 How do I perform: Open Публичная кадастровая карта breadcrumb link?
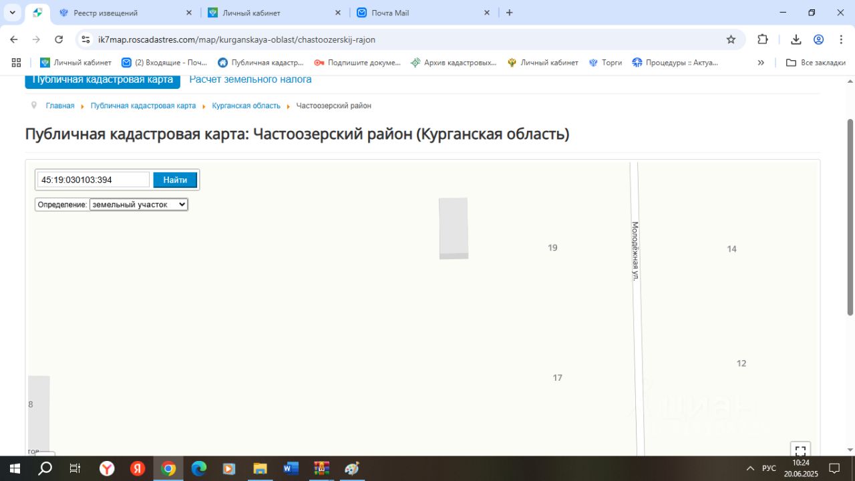(x=143, y=106)
